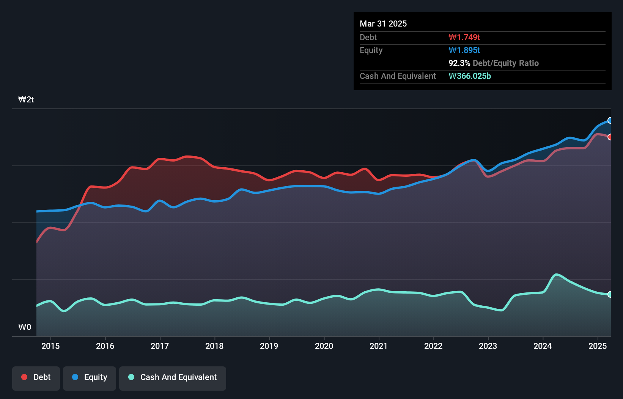Select the teal Cash endpoint marker

pos(610,294)
